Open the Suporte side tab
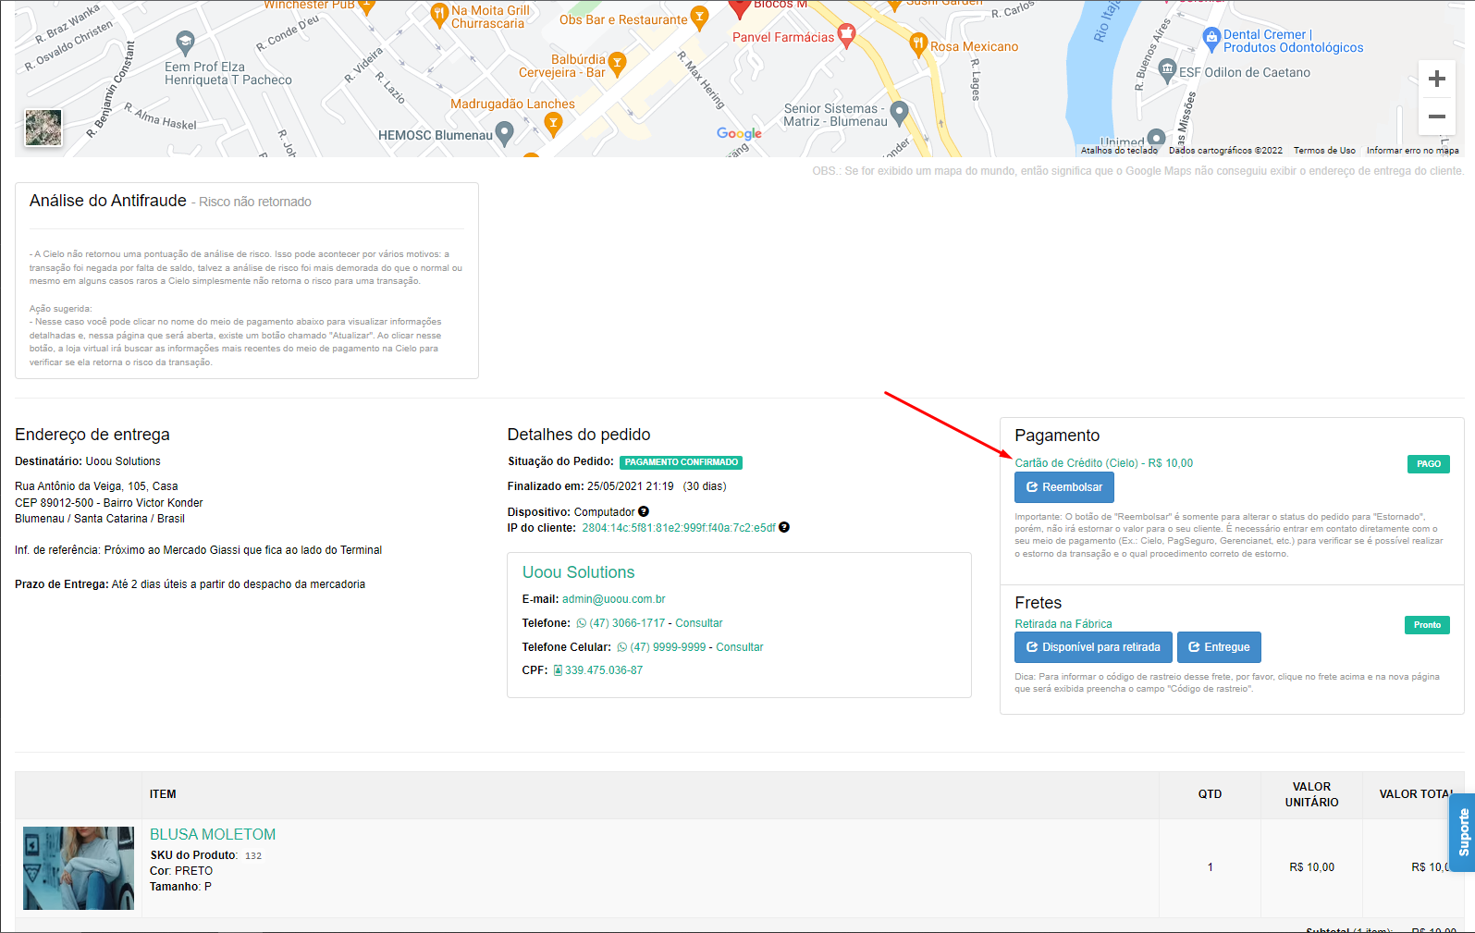Viewport: 1475px width, 933px height. click(x=1462, y=832)
